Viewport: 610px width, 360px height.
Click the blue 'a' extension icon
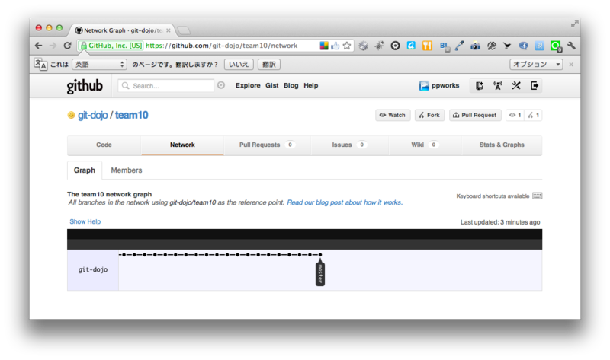(411, 46)
